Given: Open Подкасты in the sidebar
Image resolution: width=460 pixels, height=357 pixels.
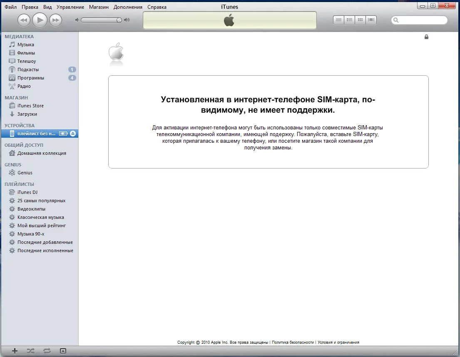Looking at the screenshot, I should coord(40,69).
